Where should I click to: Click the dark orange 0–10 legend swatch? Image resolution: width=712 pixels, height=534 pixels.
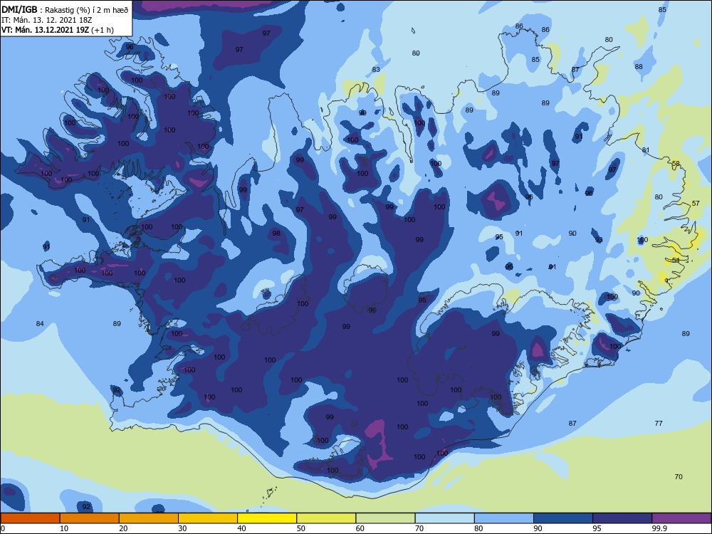click(30, 518)
